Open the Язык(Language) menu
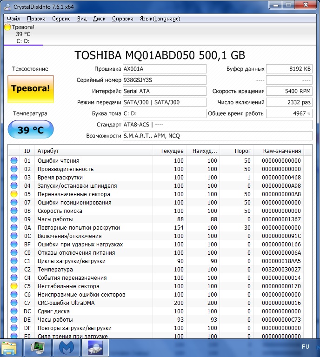Image resolution: width=320 pixels, height=357 pixels. 160,19
